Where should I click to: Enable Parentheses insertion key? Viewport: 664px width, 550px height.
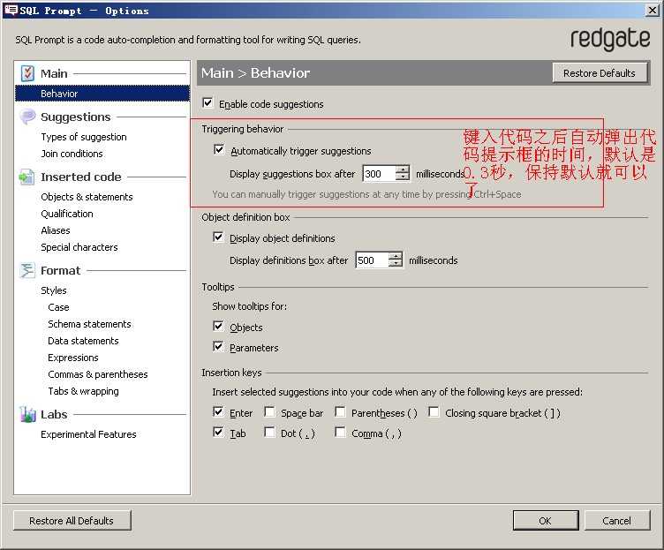click(340, 411)
